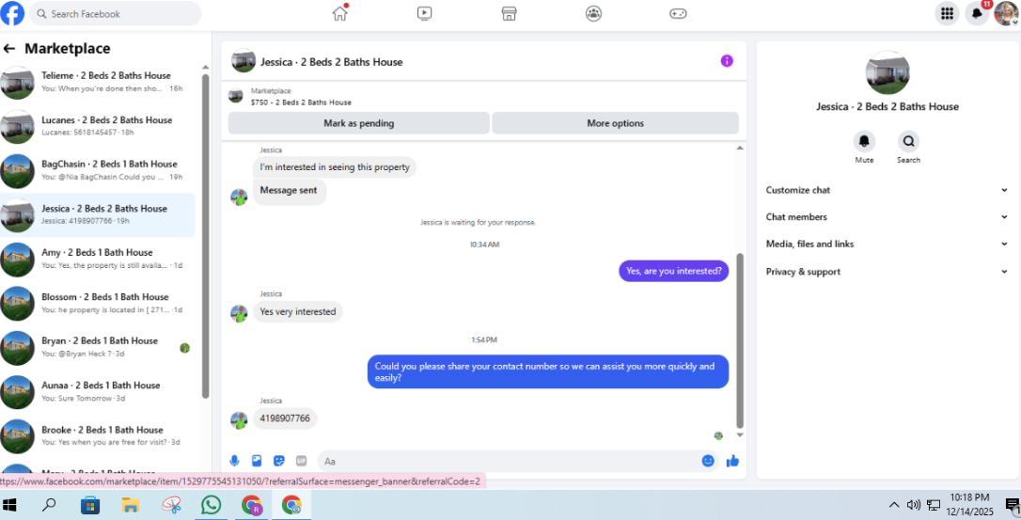Choose a sticker icon in composer
The height and width of the screenshot is (520, 1021).
click(x=278, y=461)
